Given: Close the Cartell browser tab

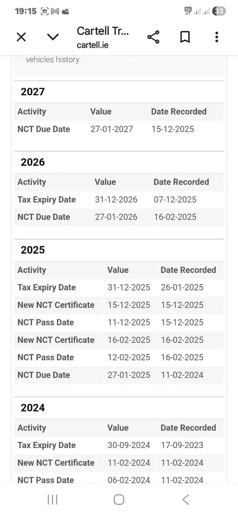Looking at the screenshot, I should click(21, 37).
